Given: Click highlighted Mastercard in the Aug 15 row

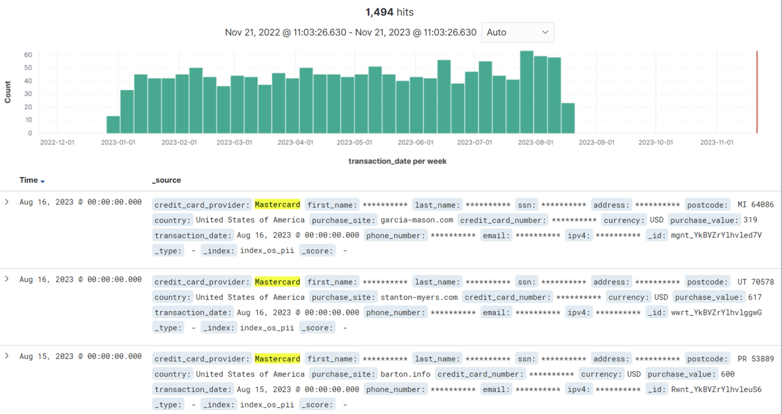Looking at the screenshot, I should [x=277, y=359].
